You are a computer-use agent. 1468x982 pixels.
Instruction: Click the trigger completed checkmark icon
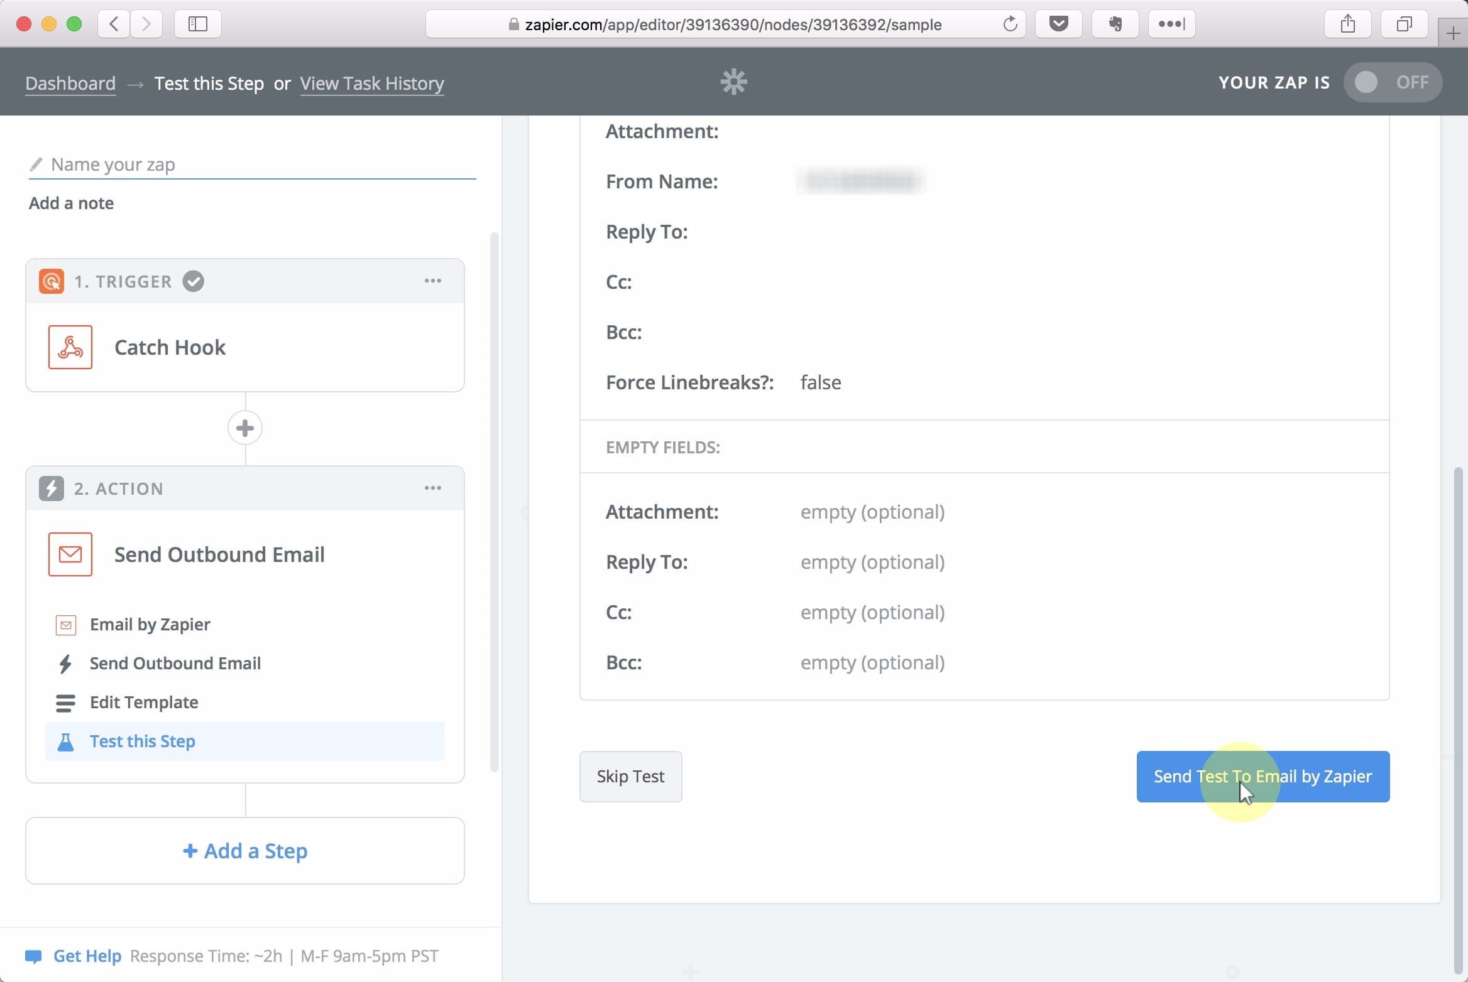194,281
